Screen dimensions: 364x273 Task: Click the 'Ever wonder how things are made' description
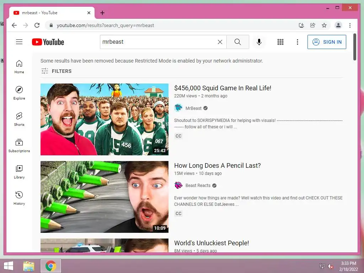click(x=258, y=201)
